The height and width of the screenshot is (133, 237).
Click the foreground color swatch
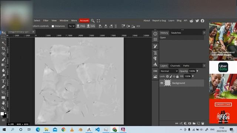point(2,114)
